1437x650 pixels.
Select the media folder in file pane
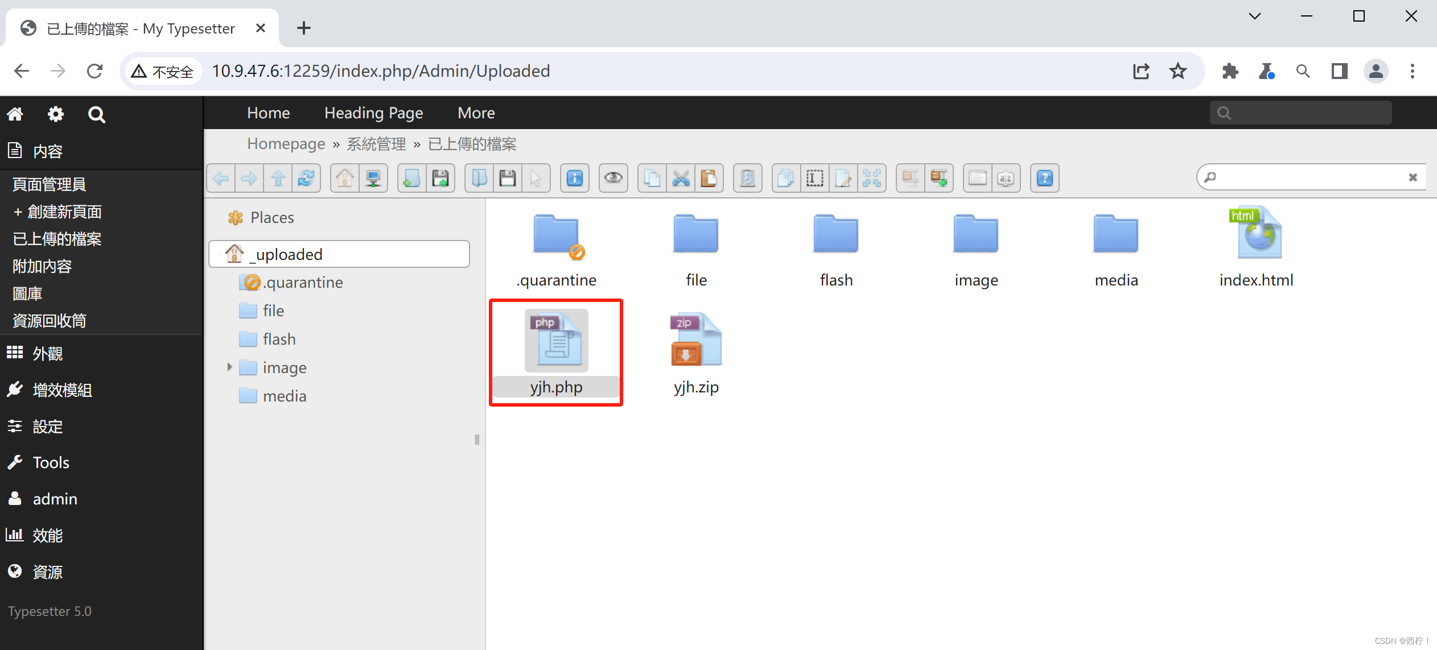click(x=1116, y=249)
